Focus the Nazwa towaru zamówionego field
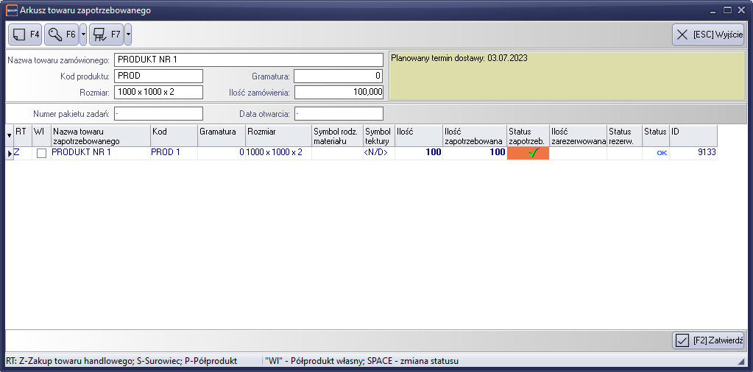 [249, 60]
